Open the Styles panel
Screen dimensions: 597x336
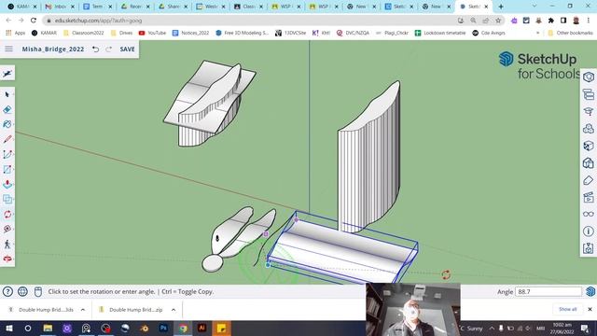point(589,163)
